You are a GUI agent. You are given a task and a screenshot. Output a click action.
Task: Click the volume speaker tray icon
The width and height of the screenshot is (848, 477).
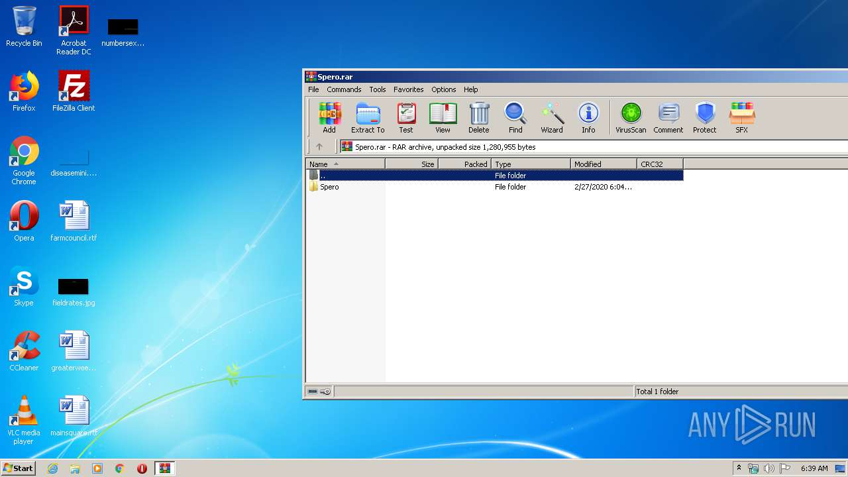(x=769, y=468)
